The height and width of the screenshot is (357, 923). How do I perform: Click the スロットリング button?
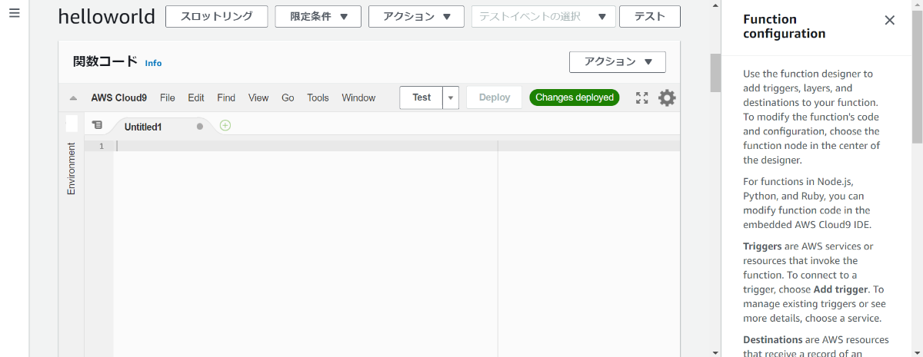click(217, 16)
